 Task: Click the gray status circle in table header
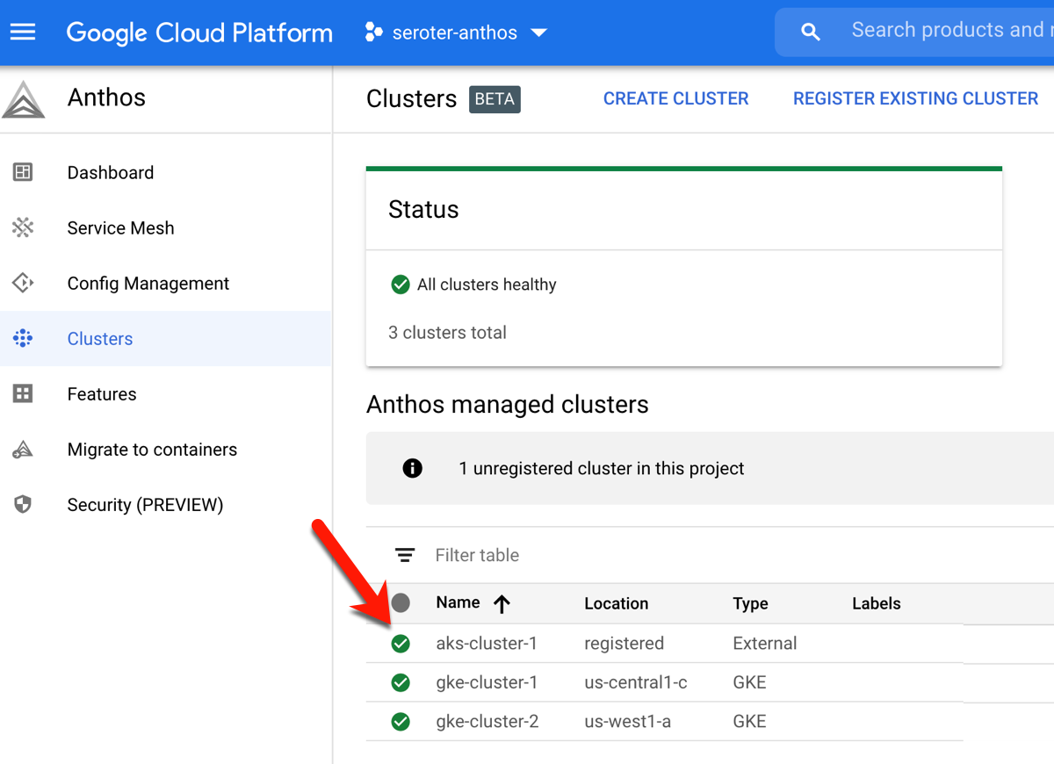(401, 602)
